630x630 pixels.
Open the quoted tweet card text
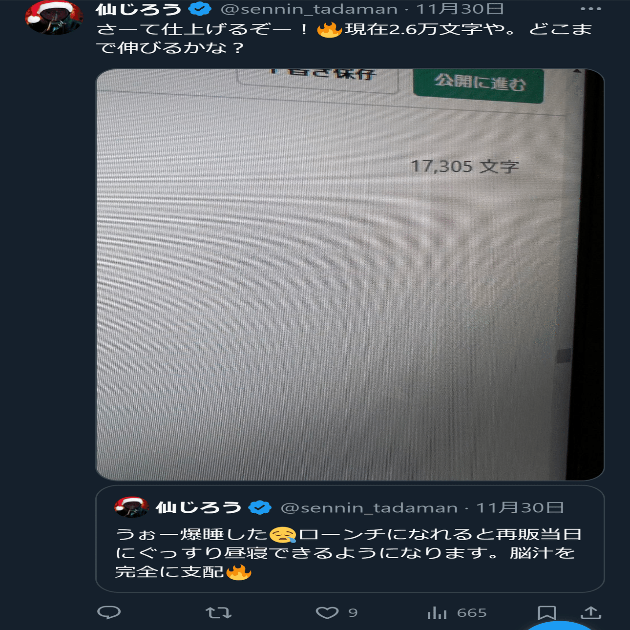coord(349,553)
